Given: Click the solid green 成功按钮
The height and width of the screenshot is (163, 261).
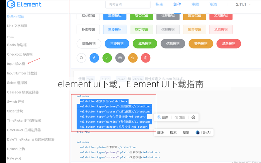Looking at the screenshot, I should pyautogui.click(x=141, y=17).
